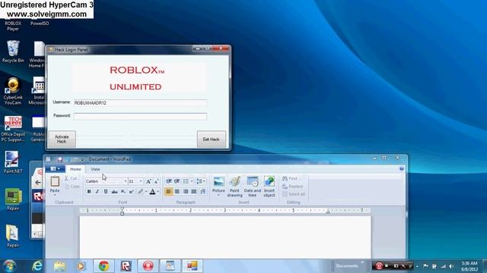Toggle underline formatting in WordPad
Viewport: 487px width, 273px height.
106,192
